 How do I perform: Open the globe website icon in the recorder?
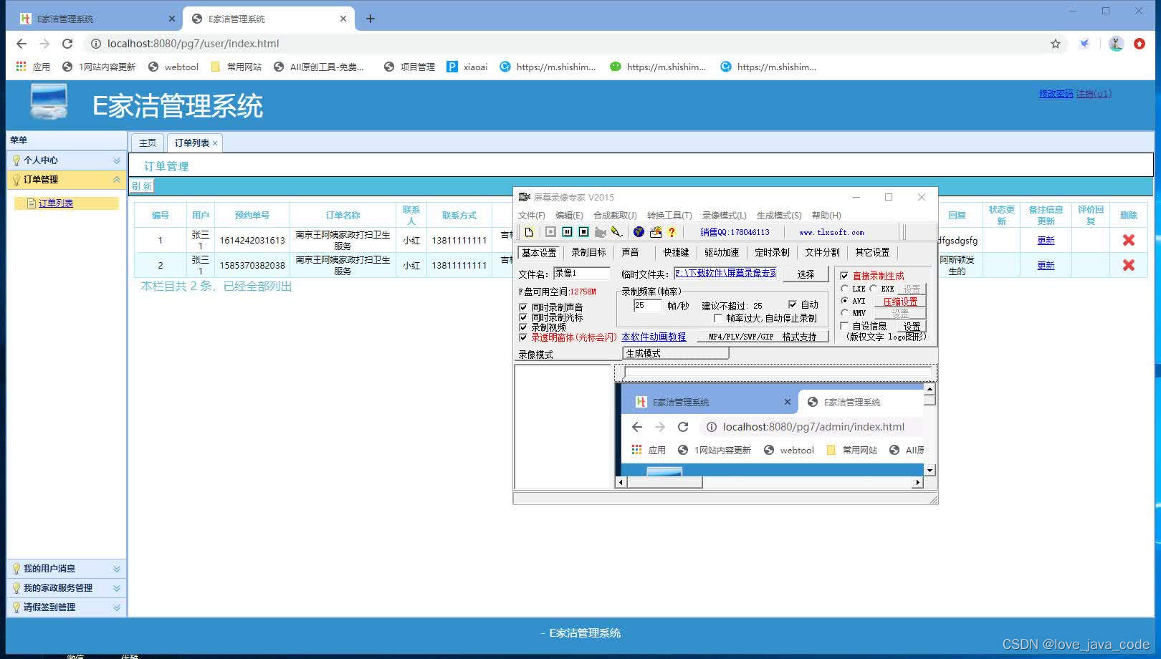(x=639, y=232)
